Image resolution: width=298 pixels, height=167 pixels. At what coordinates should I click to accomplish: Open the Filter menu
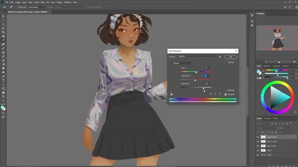pos(43,2)
